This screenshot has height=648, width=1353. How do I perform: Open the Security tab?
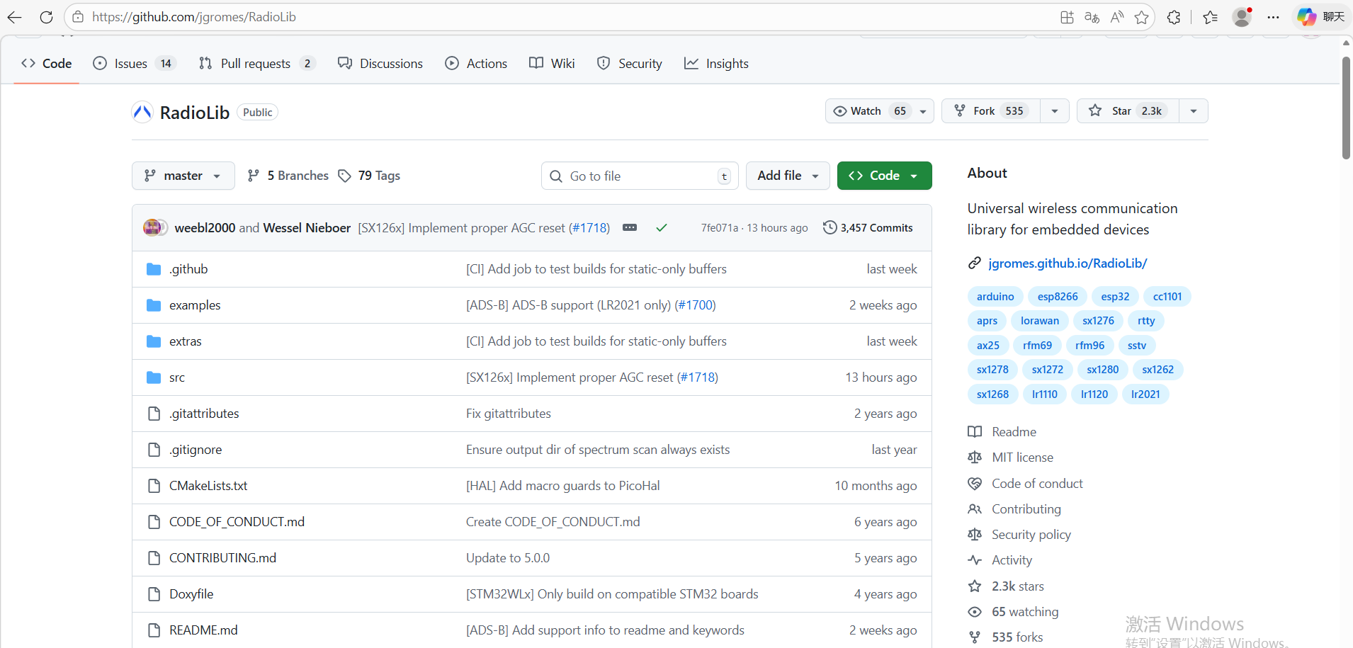(630, 64)
